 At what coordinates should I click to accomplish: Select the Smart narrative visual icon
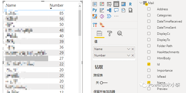point(123,10)
